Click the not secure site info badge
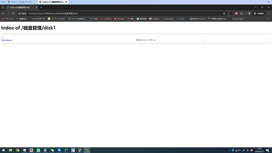This screenshot has width=272, height=153. [22, 13]
